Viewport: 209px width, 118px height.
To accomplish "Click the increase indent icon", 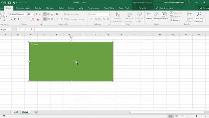I will (60, 19).
